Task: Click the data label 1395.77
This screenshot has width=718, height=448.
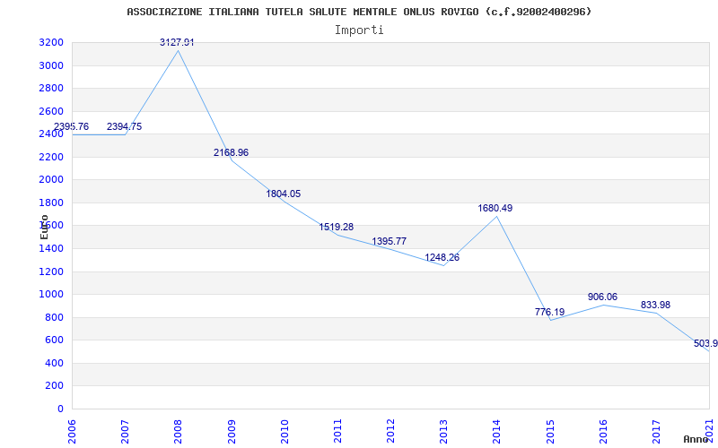Action: (390, 241)
